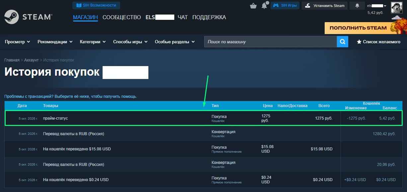The image size is (407, 192).
Task: Click Установить Steam button
Action: pyautogui.click(x=325, y=5)
